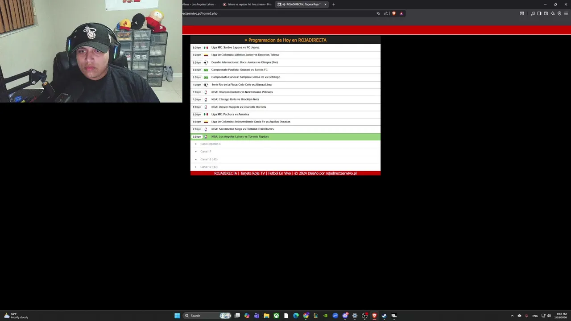Open the Canal 19 (HD) stream link
Viewport: 571px width, 321px height.
[209, 167]
